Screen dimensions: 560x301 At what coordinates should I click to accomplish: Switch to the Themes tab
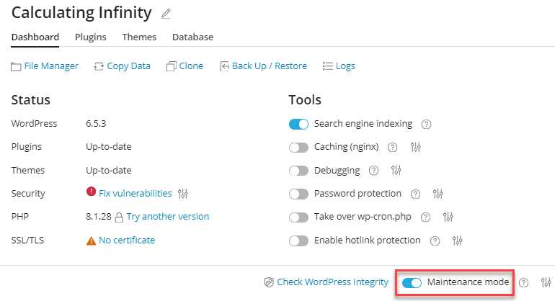click(x=139, y=37)
